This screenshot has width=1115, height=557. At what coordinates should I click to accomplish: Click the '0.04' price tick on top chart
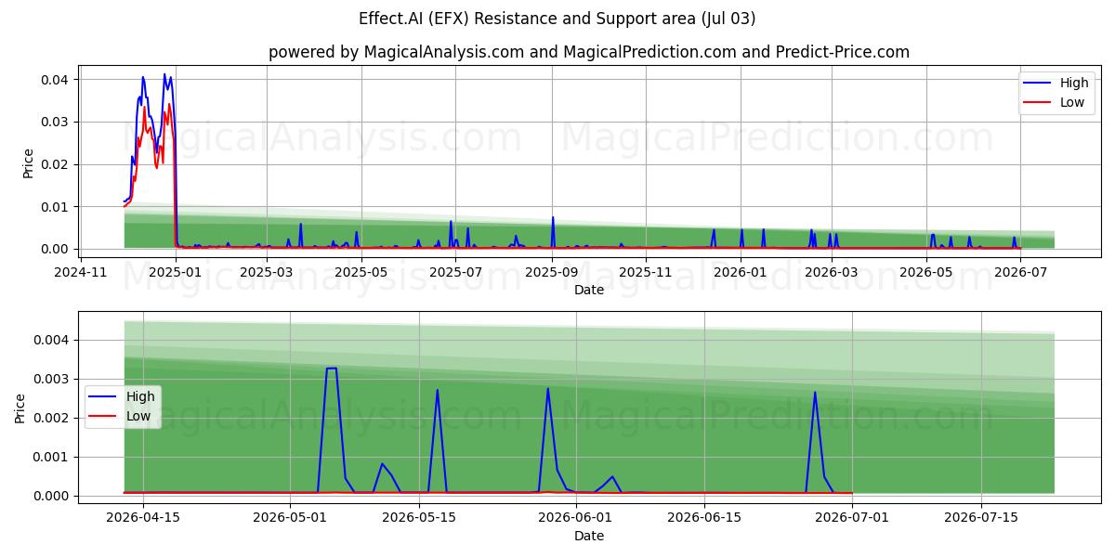[x=55, y=80]
